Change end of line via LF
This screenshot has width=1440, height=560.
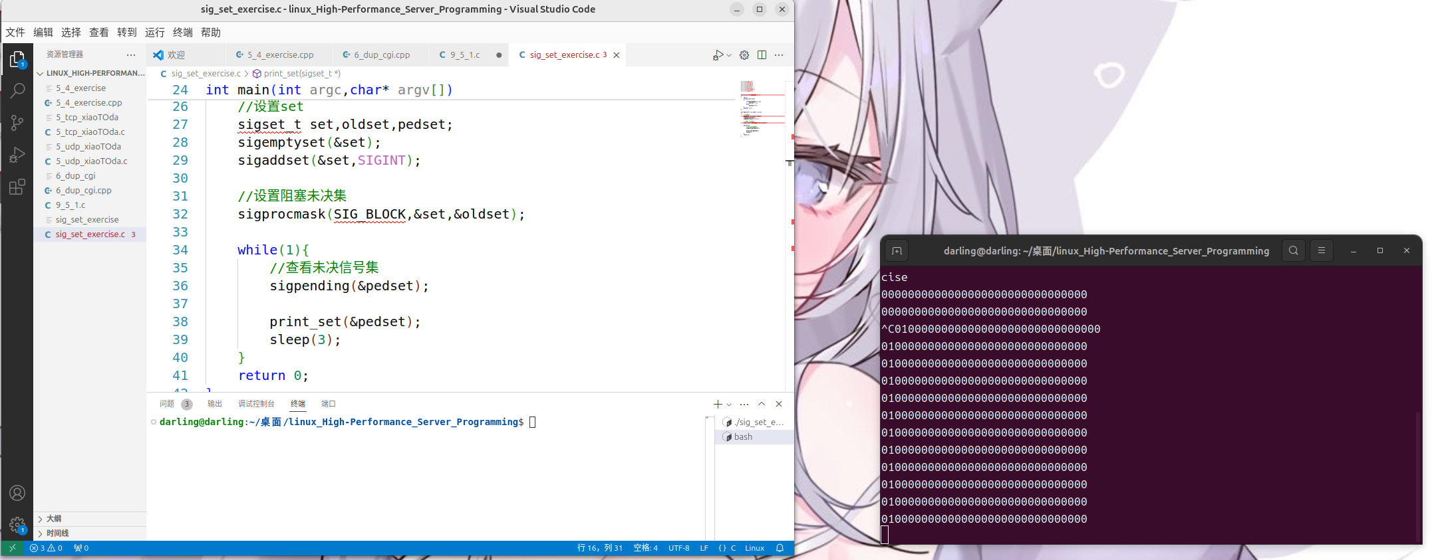pos(704,548)
